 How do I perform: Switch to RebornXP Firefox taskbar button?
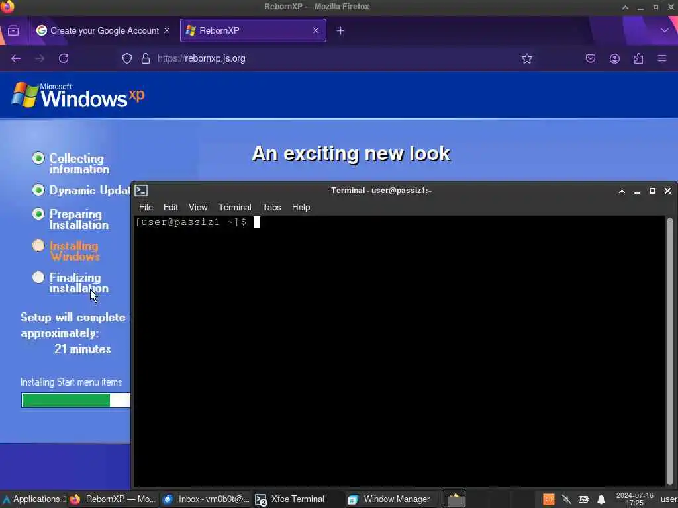[x=113, y=499]
